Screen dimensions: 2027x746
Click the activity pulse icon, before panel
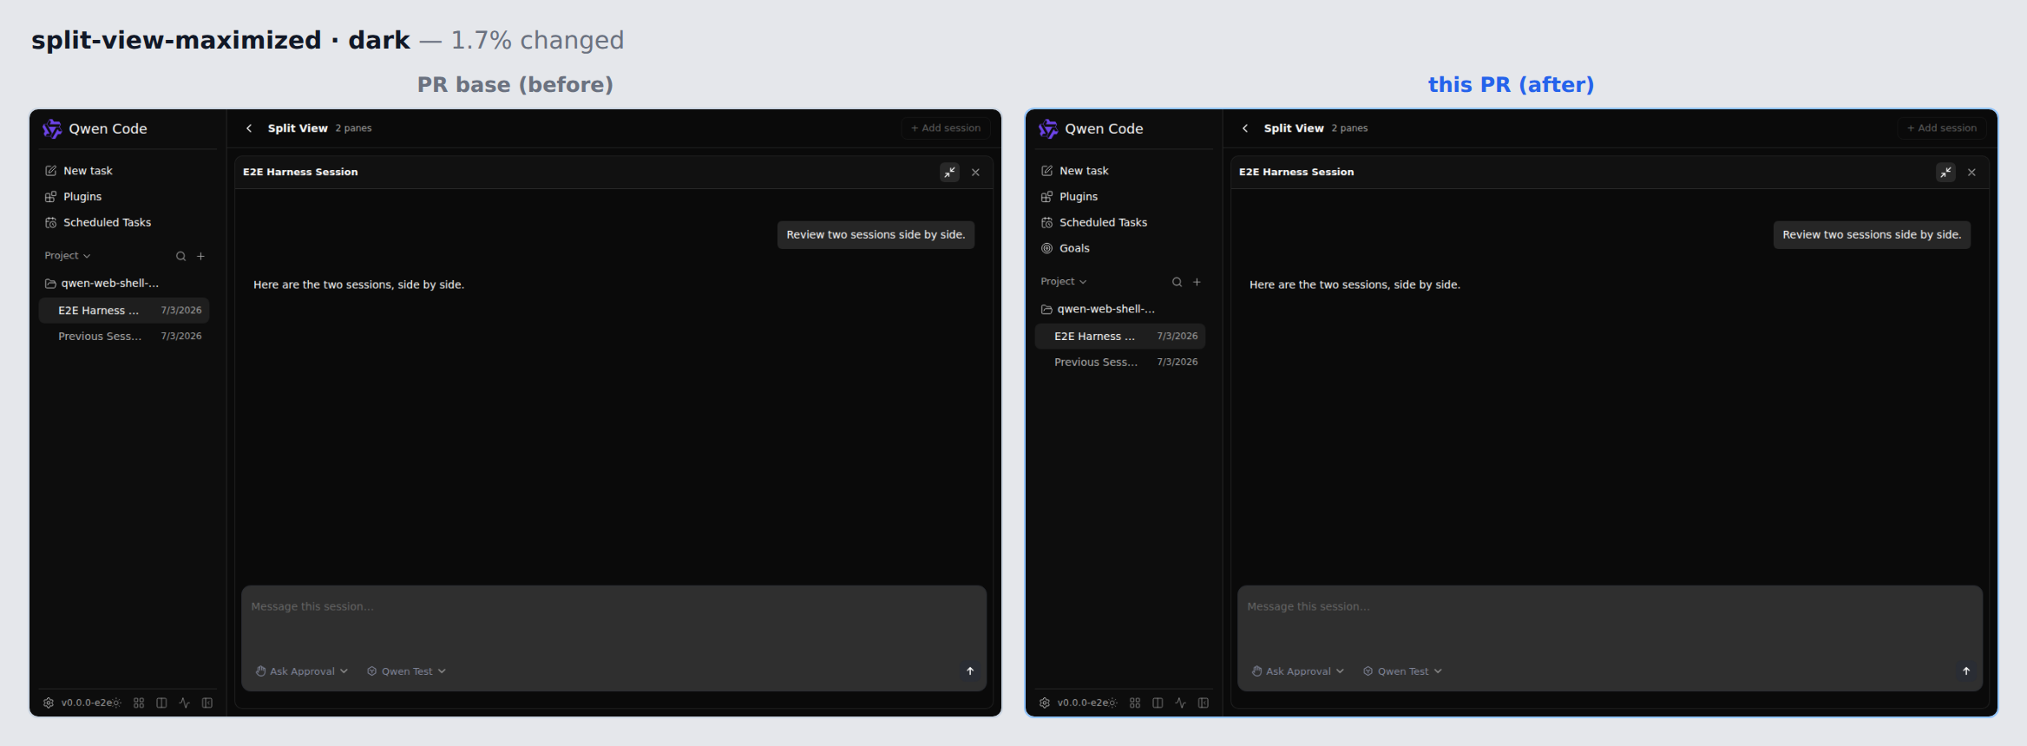184,703
